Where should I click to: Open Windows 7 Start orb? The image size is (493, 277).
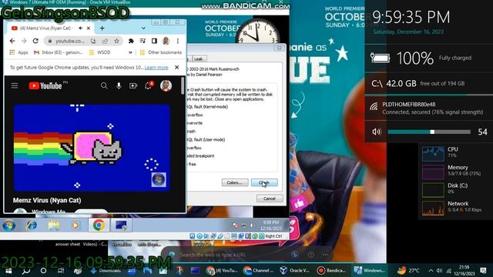pyautogui.click(x=8, y=225)
